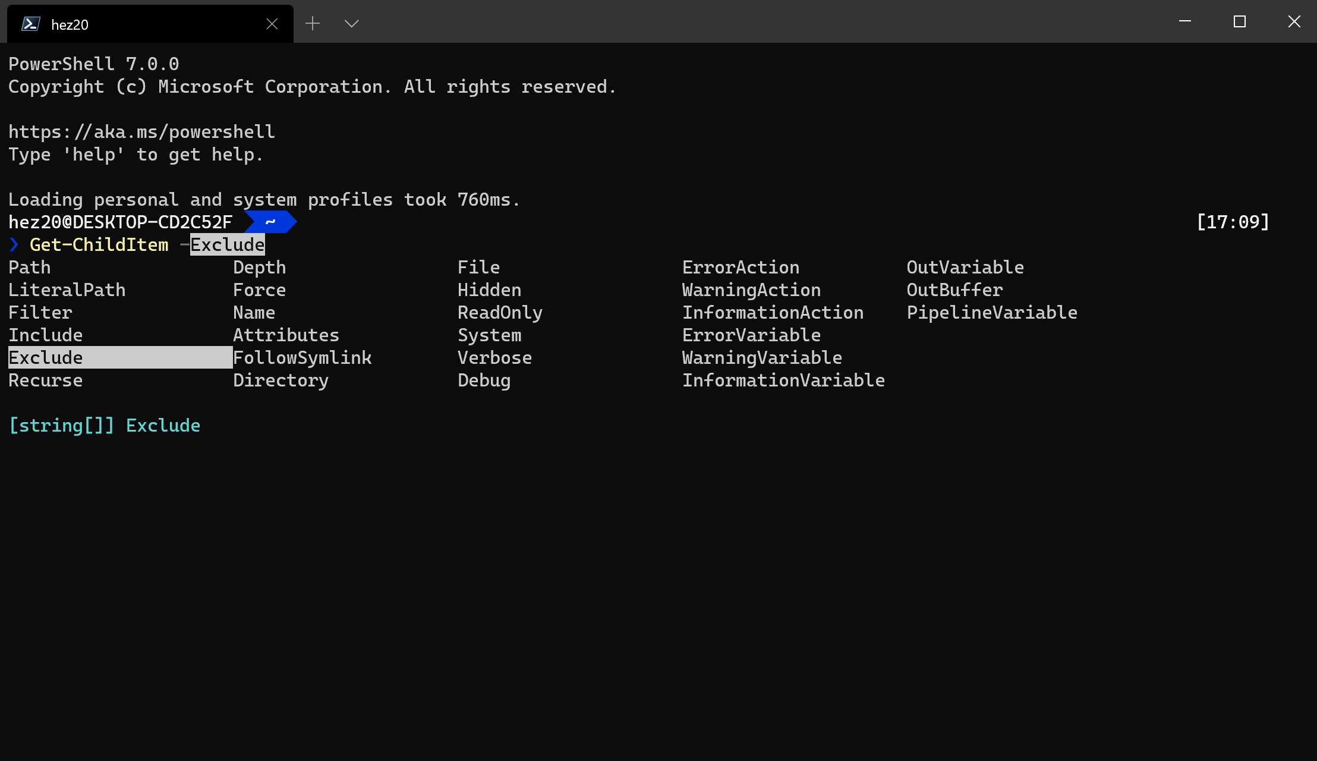Image resolution: width=1317 pixels, height=761 pixels.
Task: Click the minimize icon in title bar
Action: [x=1184, y=21]
